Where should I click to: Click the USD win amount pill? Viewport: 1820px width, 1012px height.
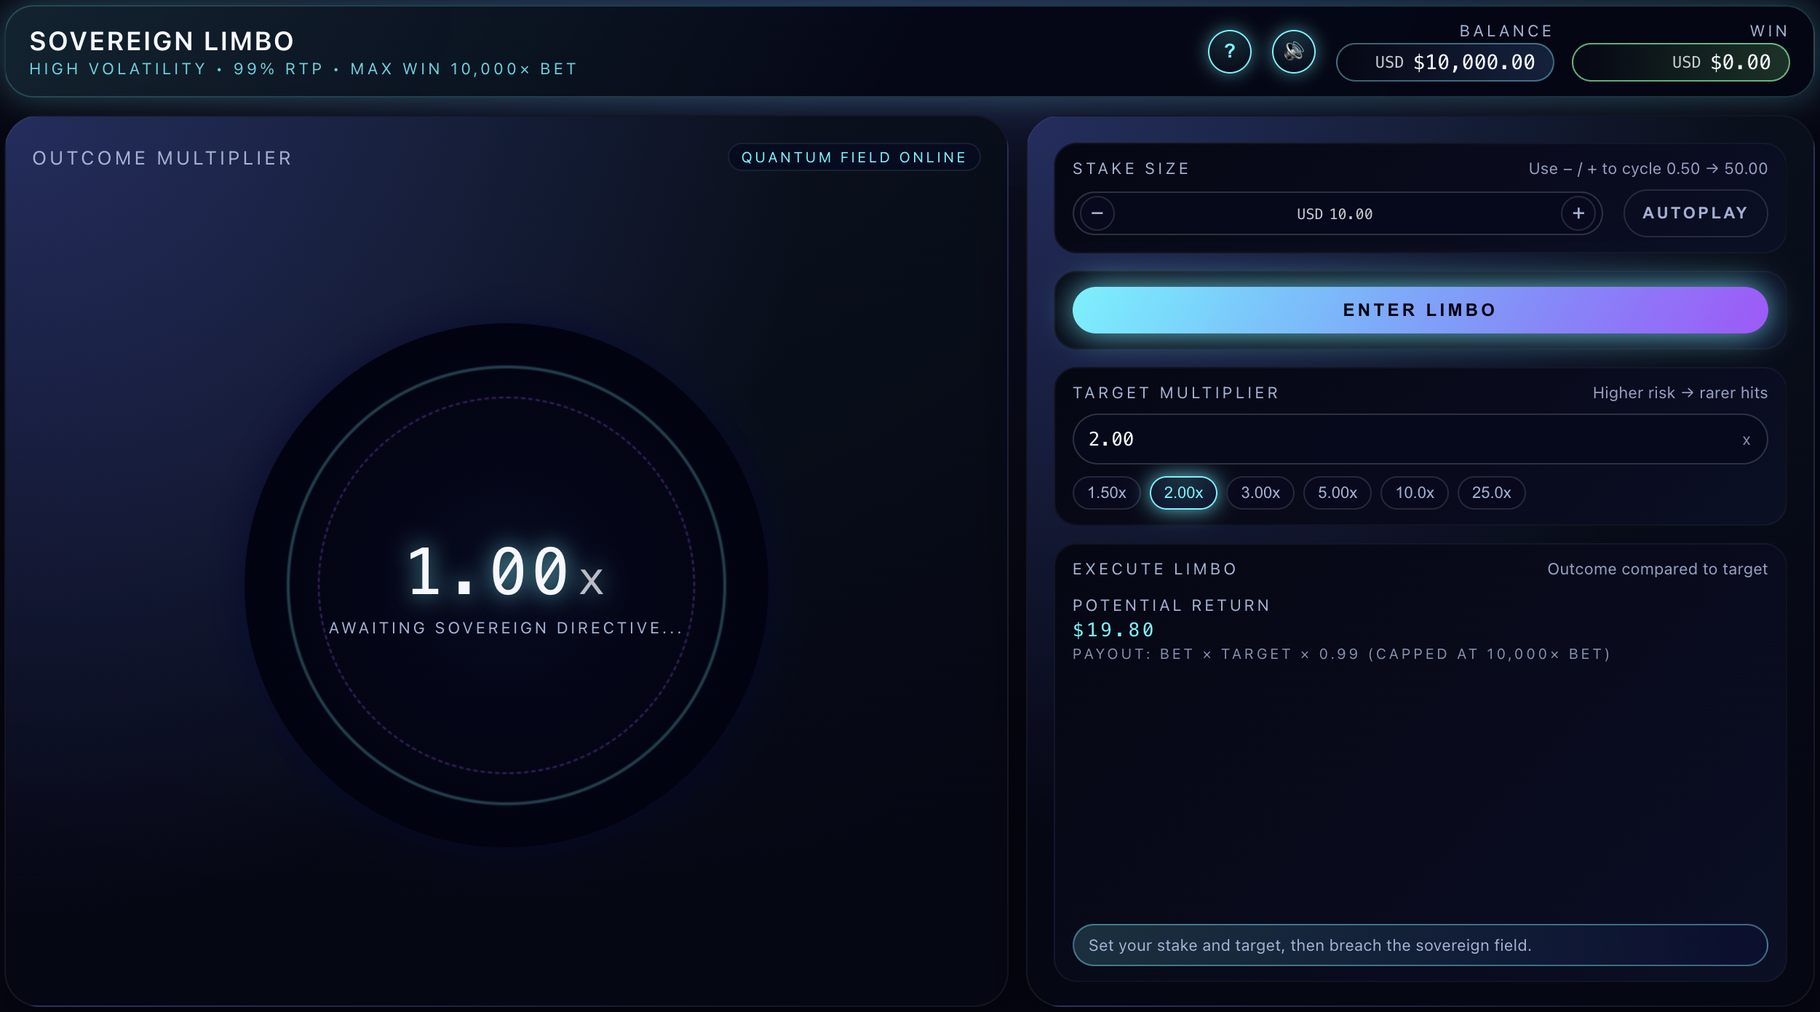pos(1680,63)
